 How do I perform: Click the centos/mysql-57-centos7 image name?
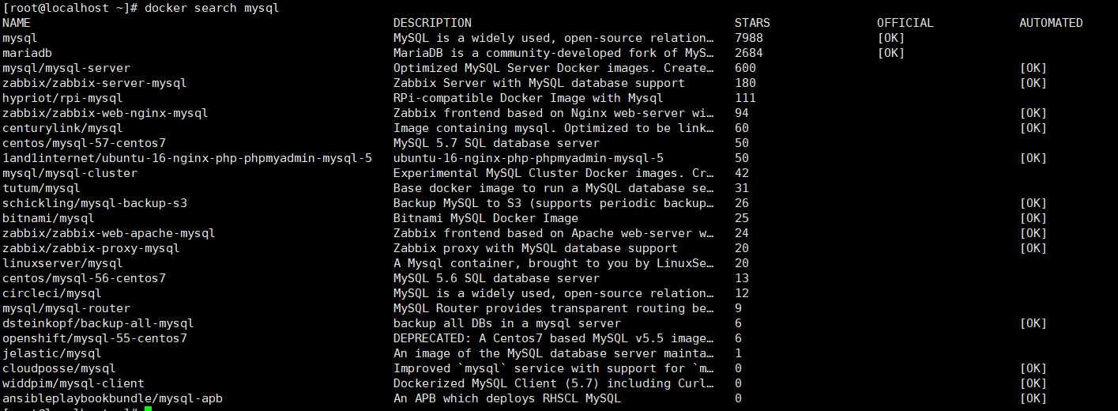coord(84,143)
